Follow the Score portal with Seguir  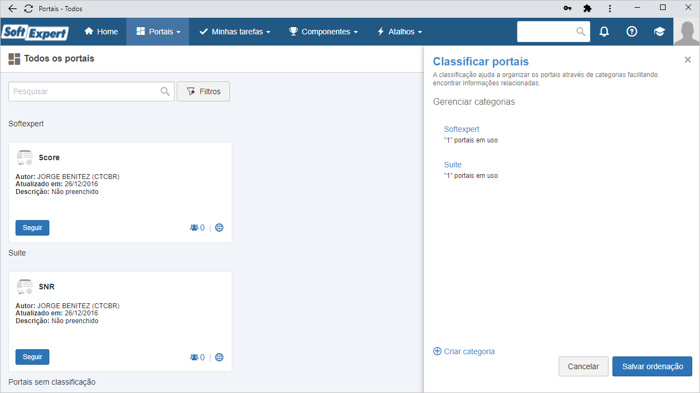point(32,228)
